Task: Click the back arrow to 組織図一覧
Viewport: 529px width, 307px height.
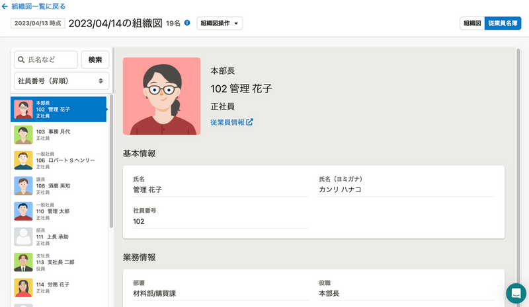Action: coord(5,7)
